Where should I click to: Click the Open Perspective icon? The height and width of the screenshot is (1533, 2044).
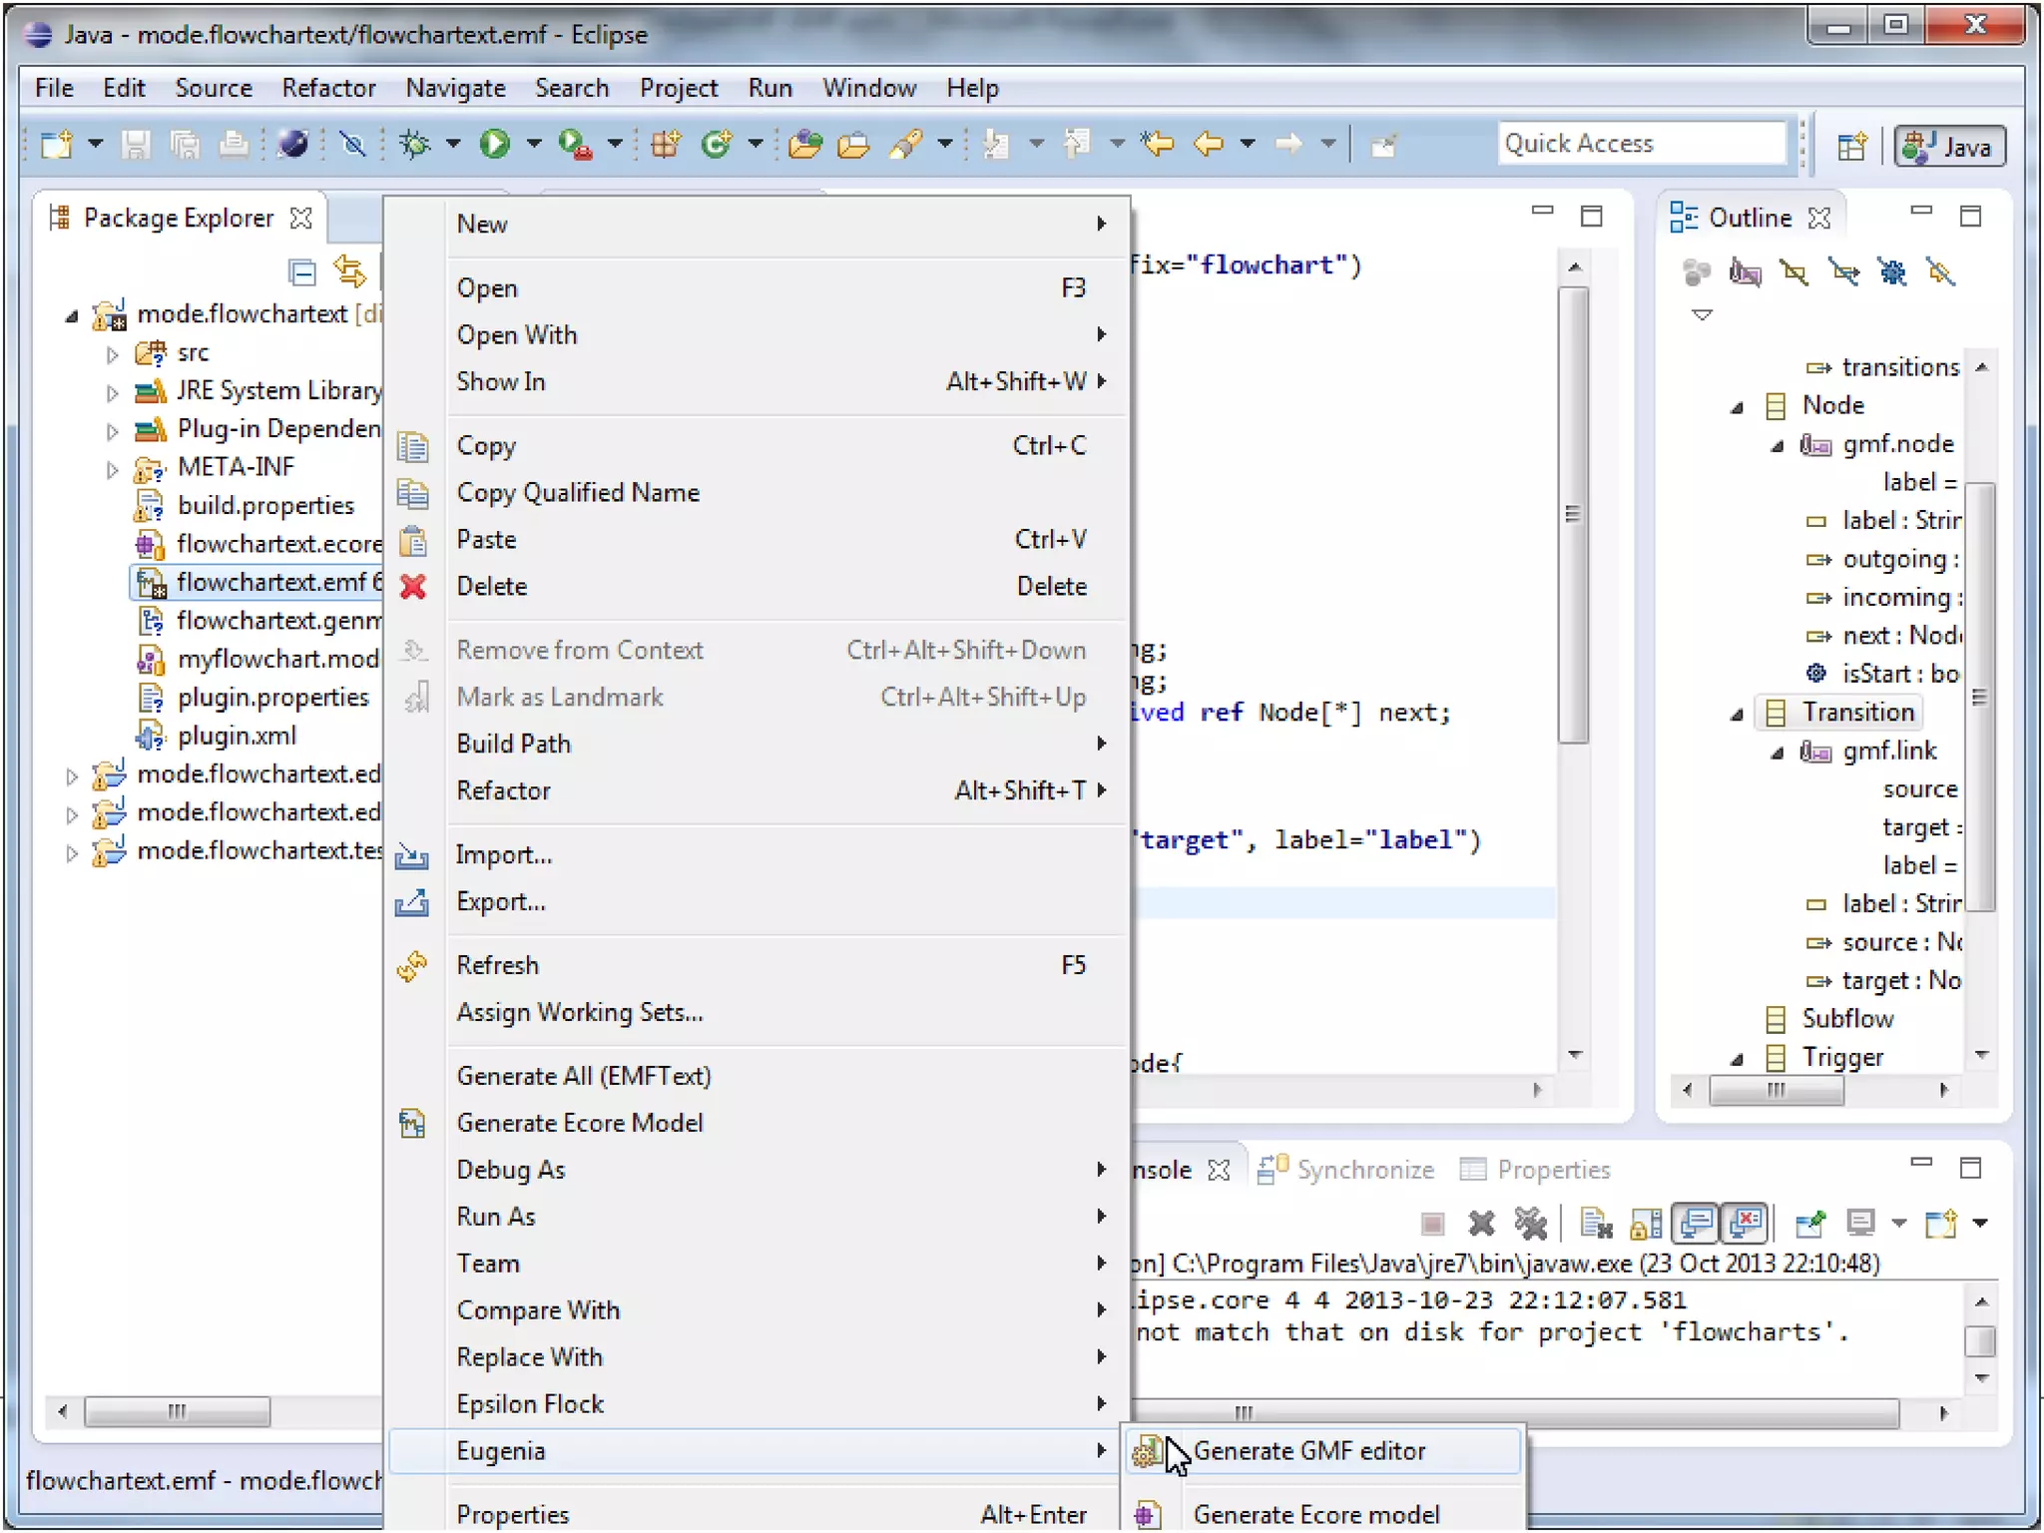click(x=1851, y=147)
